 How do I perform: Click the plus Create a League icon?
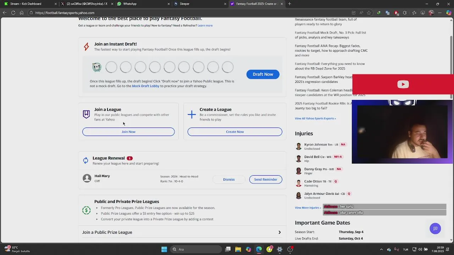click(x=192, y=114)
